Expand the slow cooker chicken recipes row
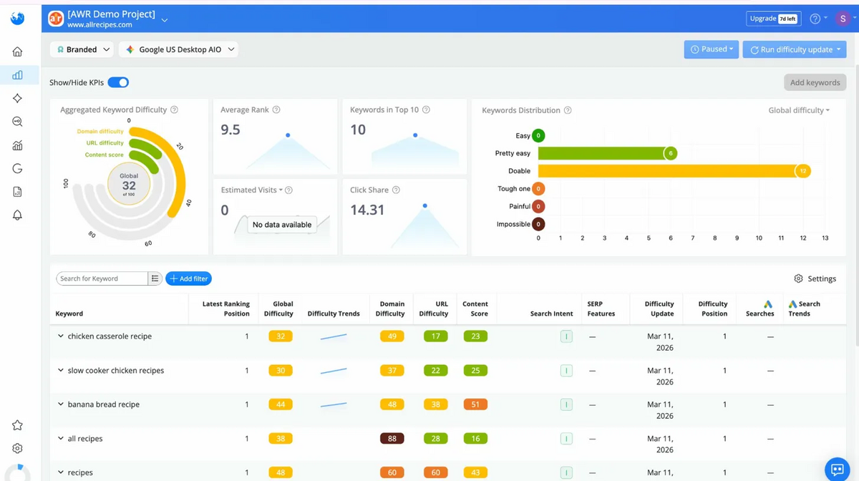Viewport: 859px width, 481px height. (61, 370)
